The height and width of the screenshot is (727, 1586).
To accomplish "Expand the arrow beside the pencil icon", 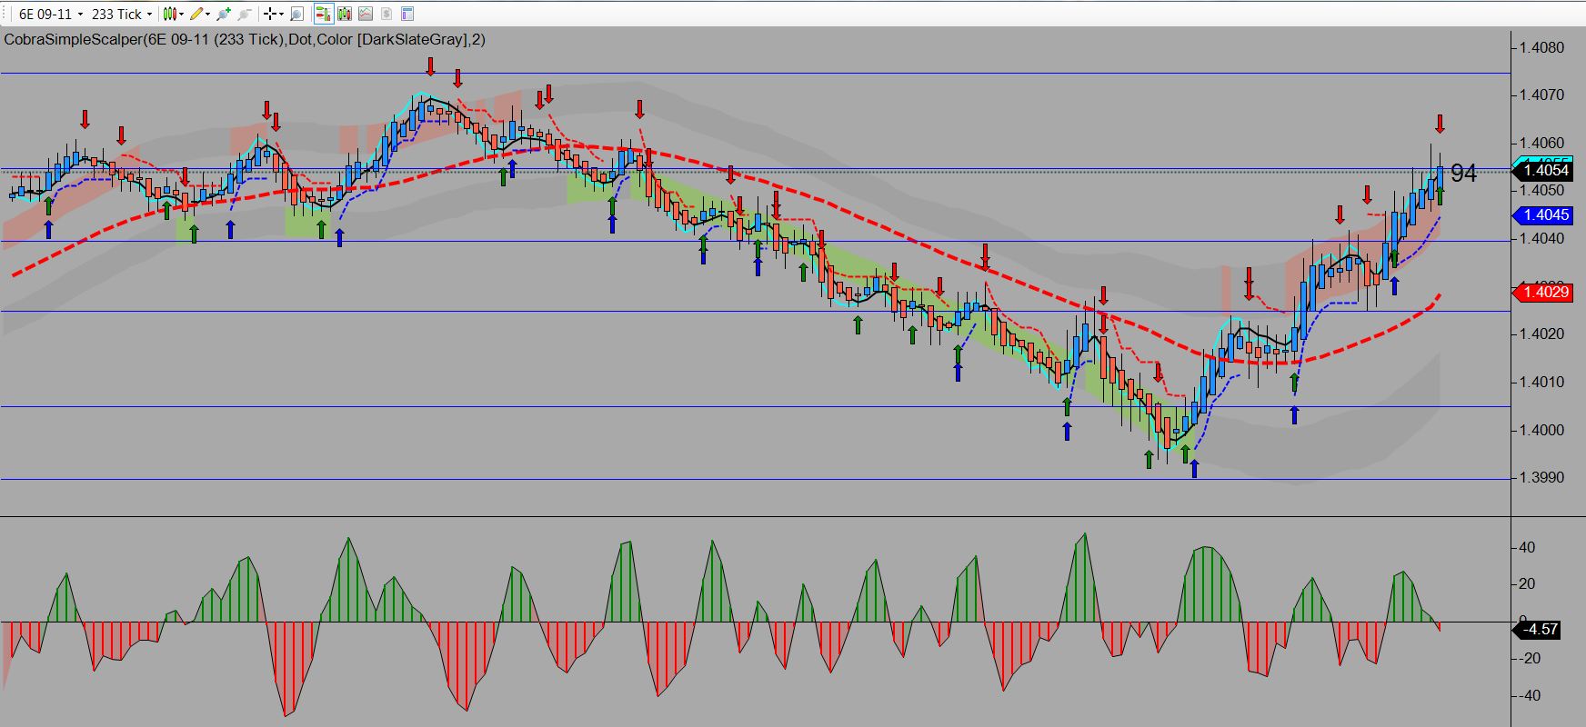I will [207, 14].
